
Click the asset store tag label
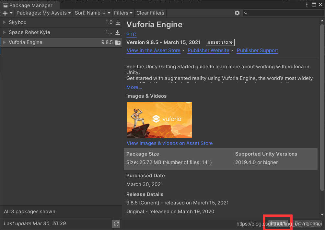pyautogui.click(x=220, y=42)
